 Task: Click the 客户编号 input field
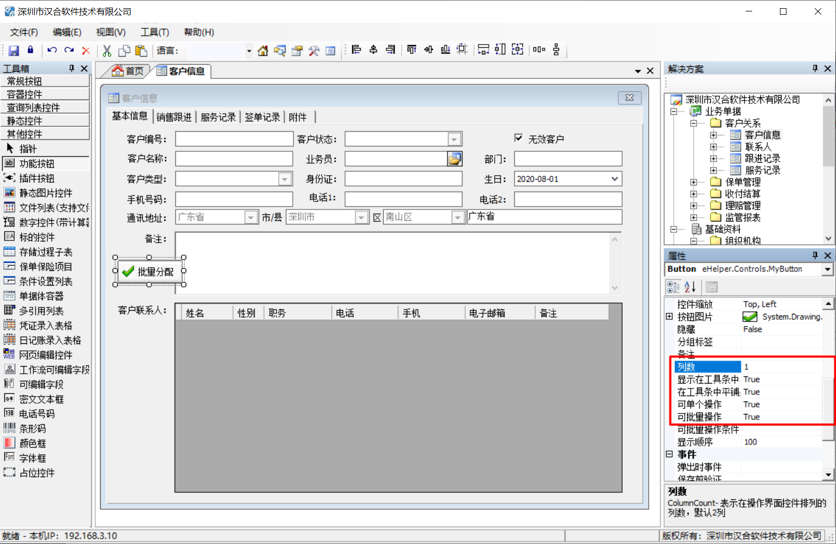(x=234, y=139)
